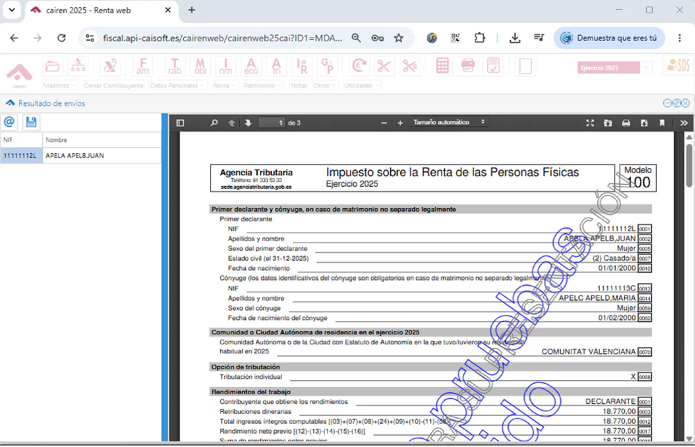The height and width of the screenshot is (447, 695).
Task: Open PDF viewer tools chevron menu
Action: [x=684, y=123]
